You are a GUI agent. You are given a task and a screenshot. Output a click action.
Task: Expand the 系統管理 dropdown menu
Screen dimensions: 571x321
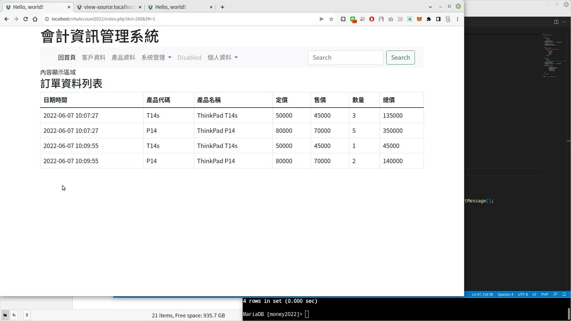click(x=156, y=58)
